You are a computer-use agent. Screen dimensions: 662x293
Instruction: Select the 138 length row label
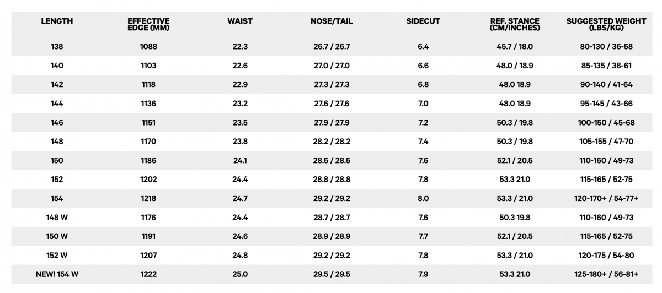pyautogui.click(x=57, y=47)
